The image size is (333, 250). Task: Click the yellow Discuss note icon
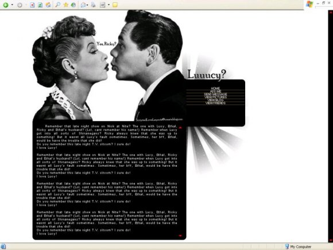115,5
